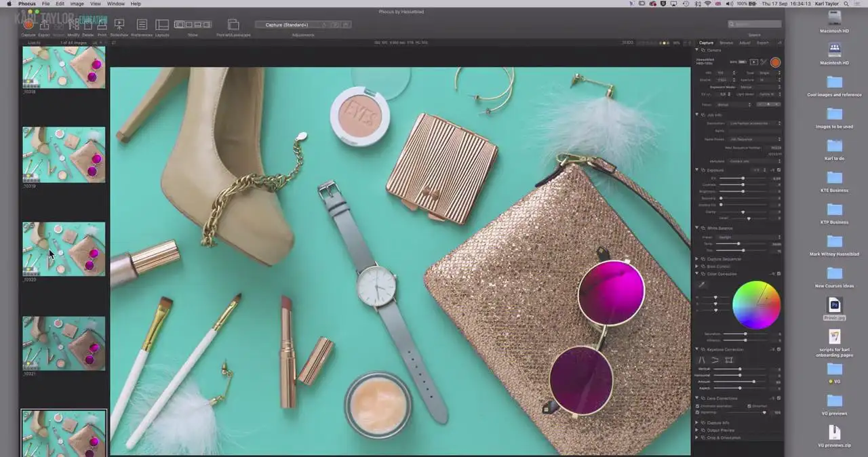Switch to the Adjust tab
The image size is (868, 457).
[745, 43]
